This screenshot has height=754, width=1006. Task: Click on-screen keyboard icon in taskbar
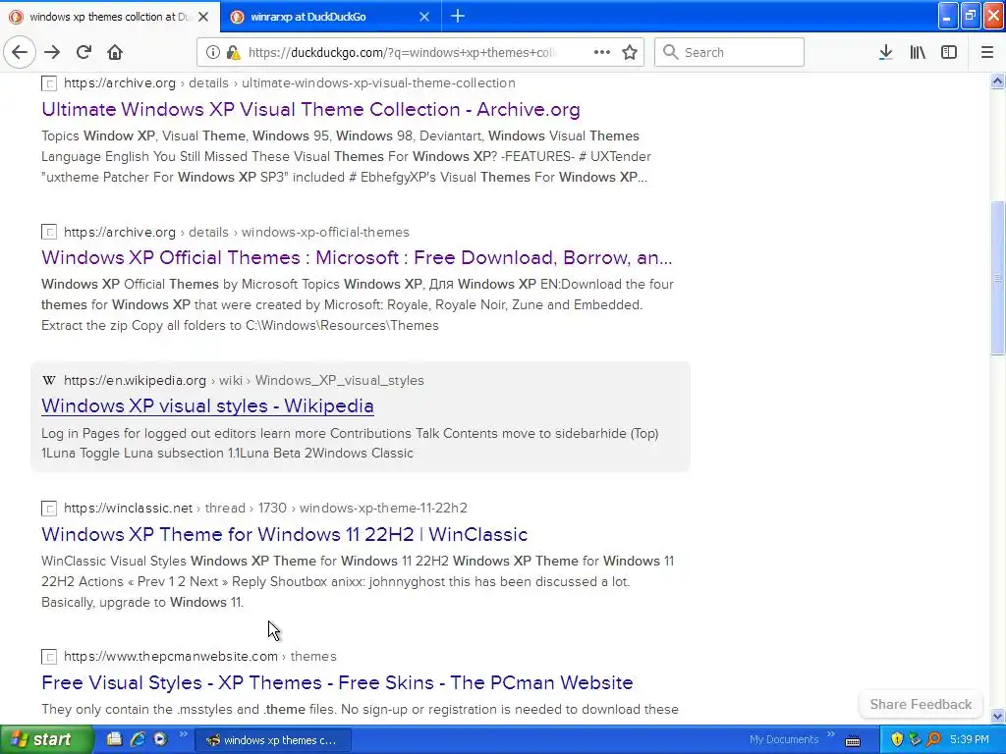[853, 740]
